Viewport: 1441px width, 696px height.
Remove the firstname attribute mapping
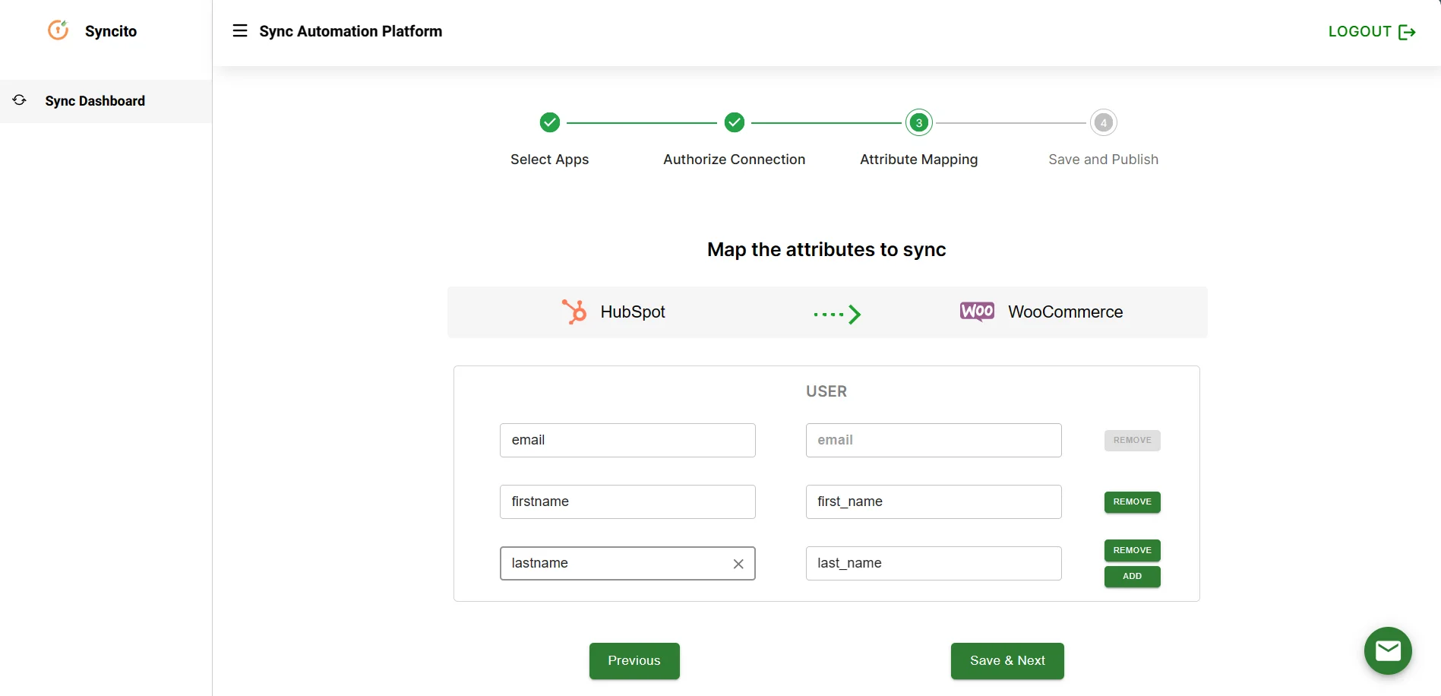(1131, 501)
